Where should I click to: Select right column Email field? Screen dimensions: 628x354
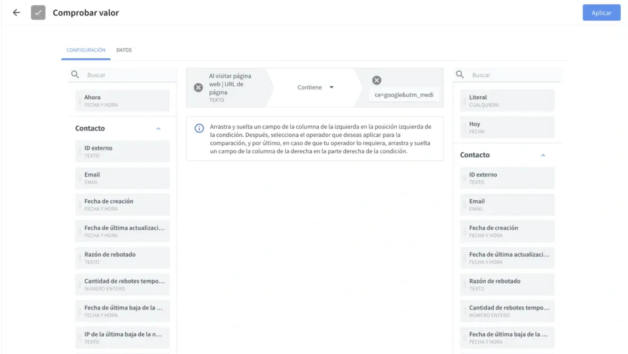(x=507, y=205)
